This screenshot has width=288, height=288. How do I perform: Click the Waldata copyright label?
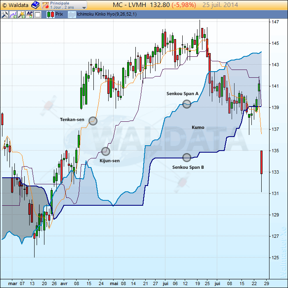click(16, 5)
